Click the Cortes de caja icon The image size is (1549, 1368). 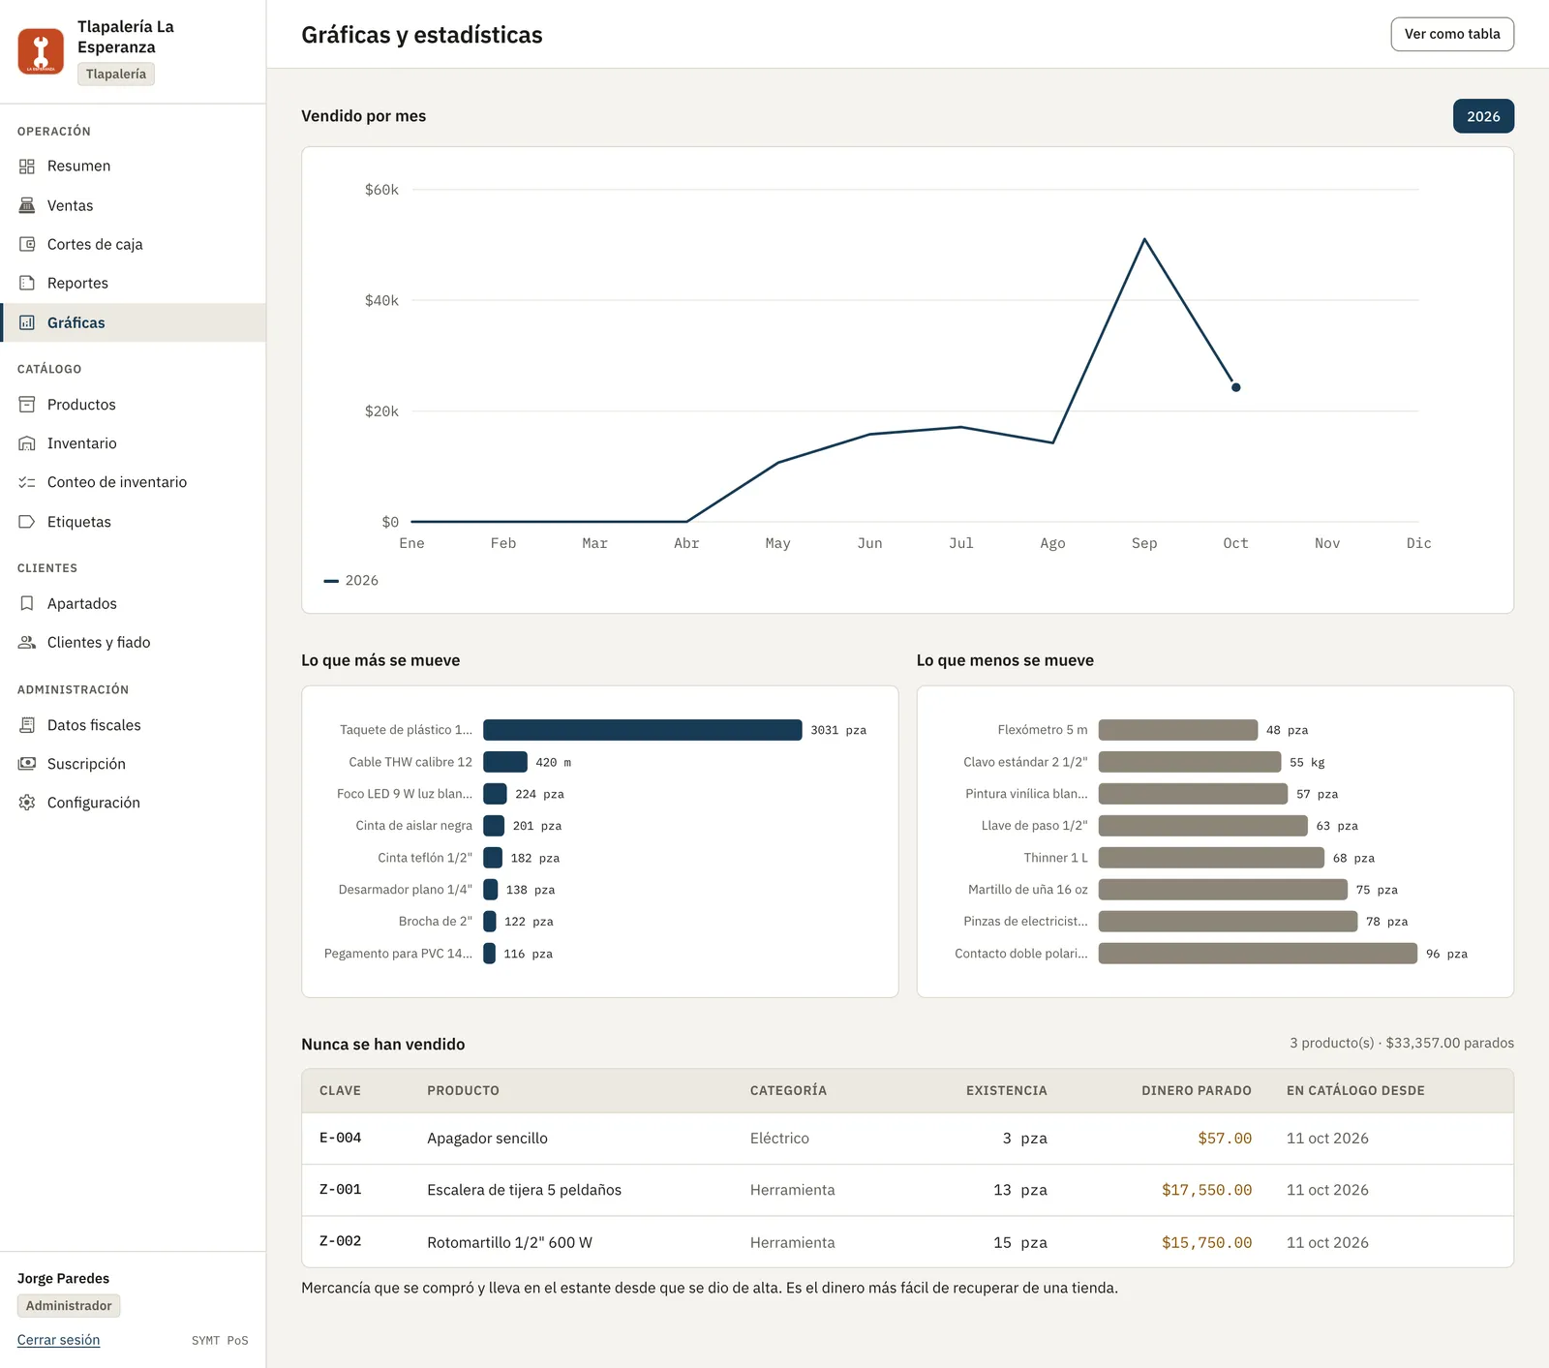point(27,244)
